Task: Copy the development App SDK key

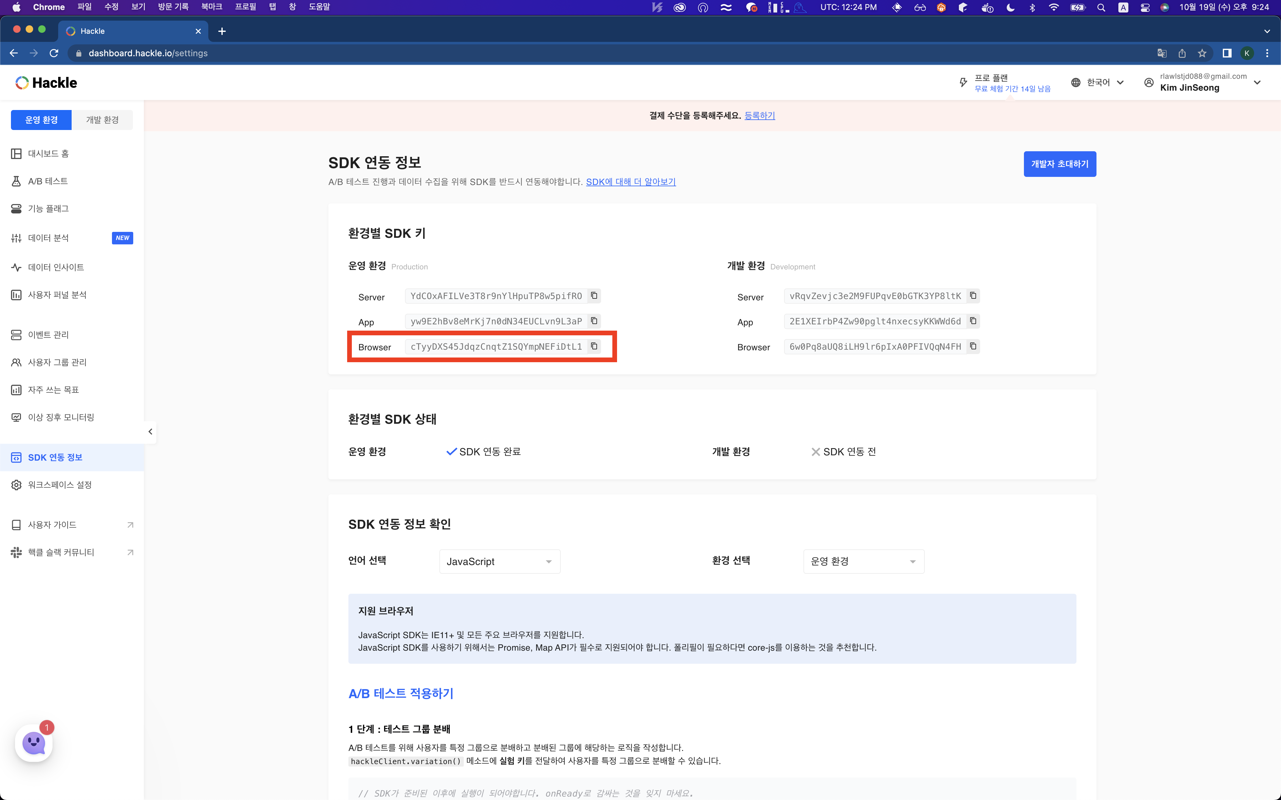Action: pos(973,321)
